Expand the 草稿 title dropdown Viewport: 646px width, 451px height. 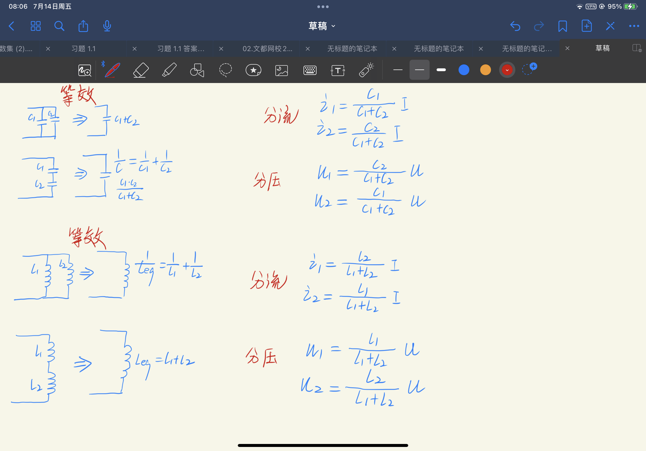click(x=322, y=26)
